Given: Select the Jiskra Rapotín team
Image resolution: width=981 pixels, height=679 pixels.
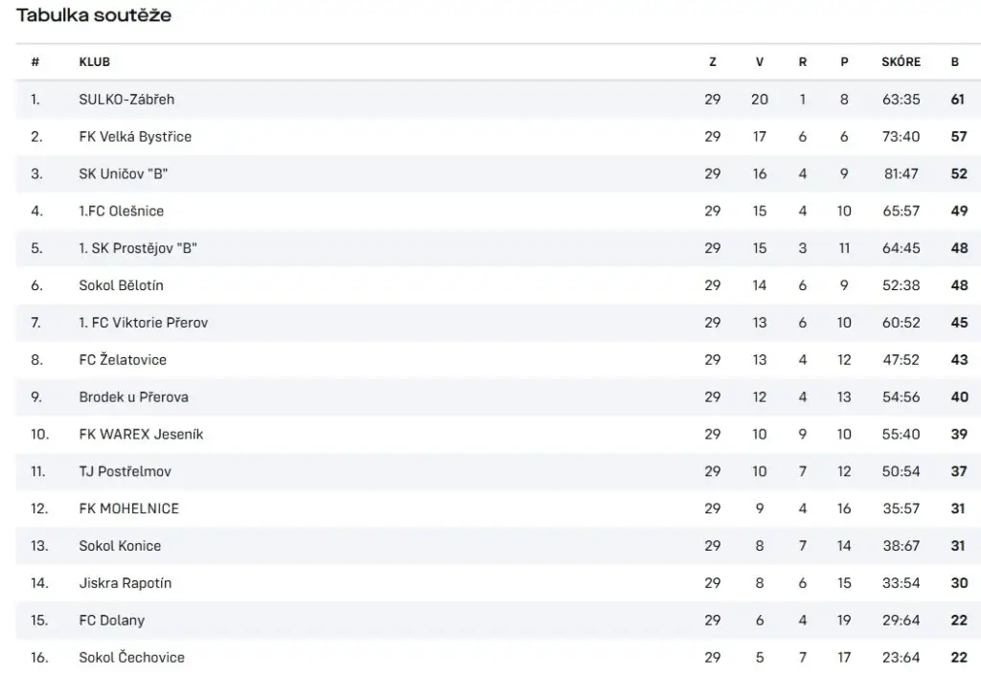Looking at the screenshot, I should tap(125, 583).
